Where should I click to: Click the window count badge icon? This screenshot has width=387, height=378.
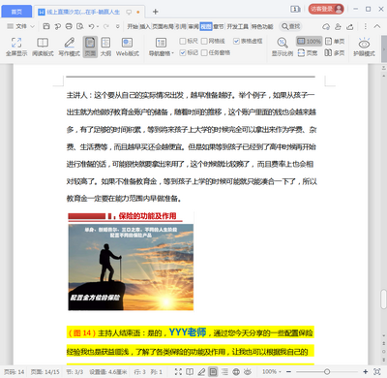point(295,9)
